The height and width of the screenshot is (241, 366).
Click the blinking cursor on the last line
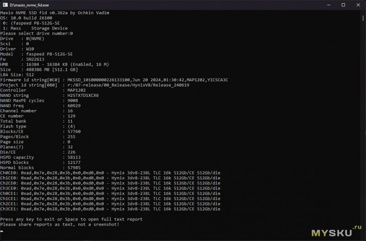(2, 231)
